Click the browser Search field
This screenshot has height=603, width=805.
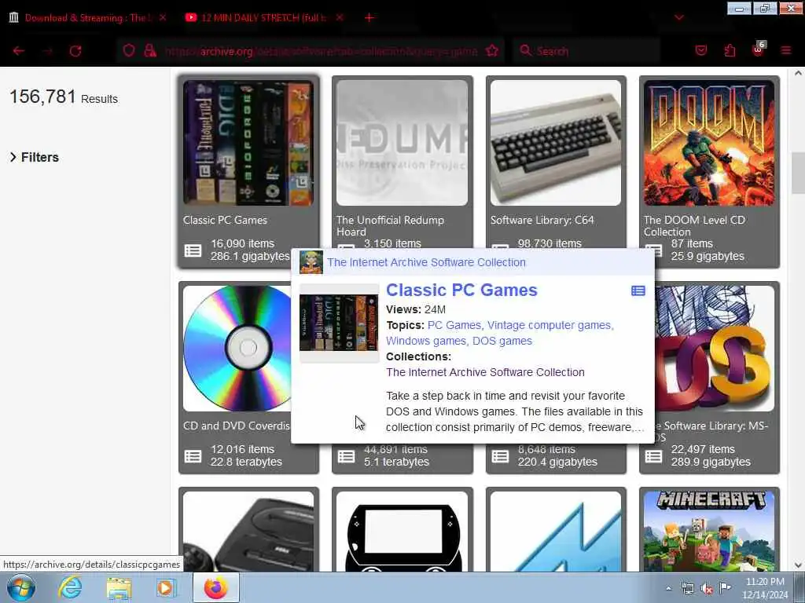tap(586, 51)
